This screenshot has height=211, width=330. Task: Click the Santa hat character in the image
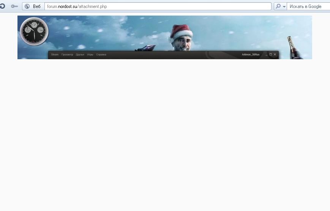point(182,38)
